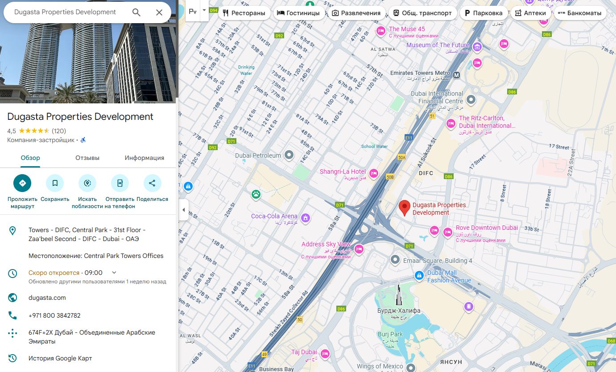Click the Emaar Square, Building 4 marker
Viewport: 616px width, 372px height.
point(395,259)
